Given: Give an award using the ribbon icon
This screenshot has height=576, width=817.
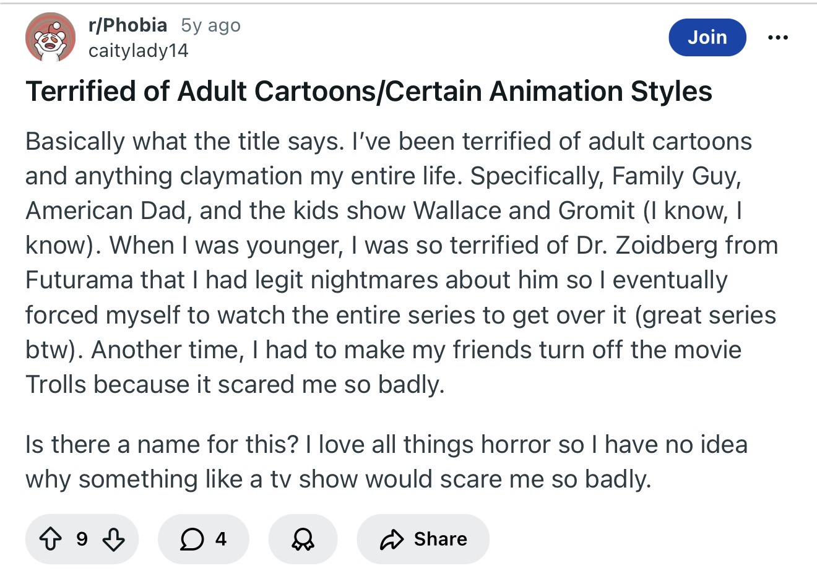Looking at the screenshot, I should (x=303, y=539).
